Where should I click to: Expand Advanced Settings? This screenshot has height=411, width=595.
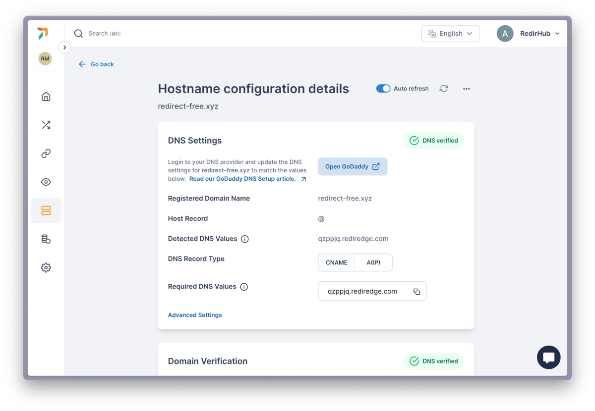click(x=195, y=315)
